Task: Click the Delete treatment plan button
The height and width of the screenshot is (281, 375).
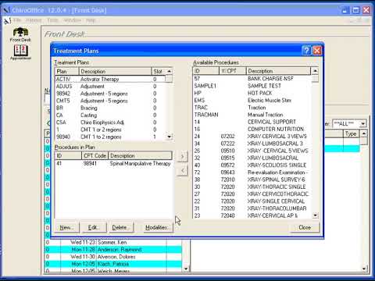Action: coord(120,228)
